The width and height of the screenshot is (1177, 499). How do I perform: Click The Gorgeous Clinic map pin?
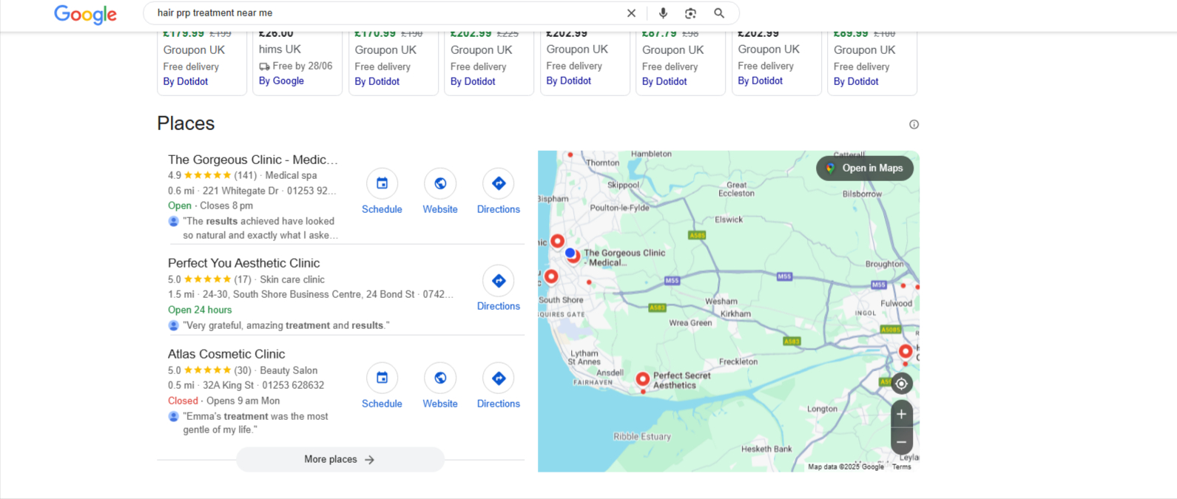(x=573, y=256)
